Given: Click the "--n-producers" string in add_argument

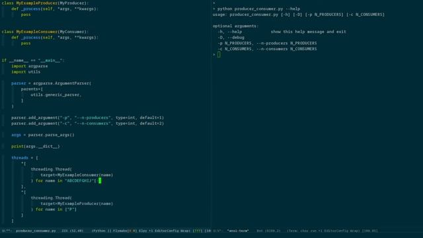Looking at the screenshot, I should pyautogui.click(x=93, y=118).
